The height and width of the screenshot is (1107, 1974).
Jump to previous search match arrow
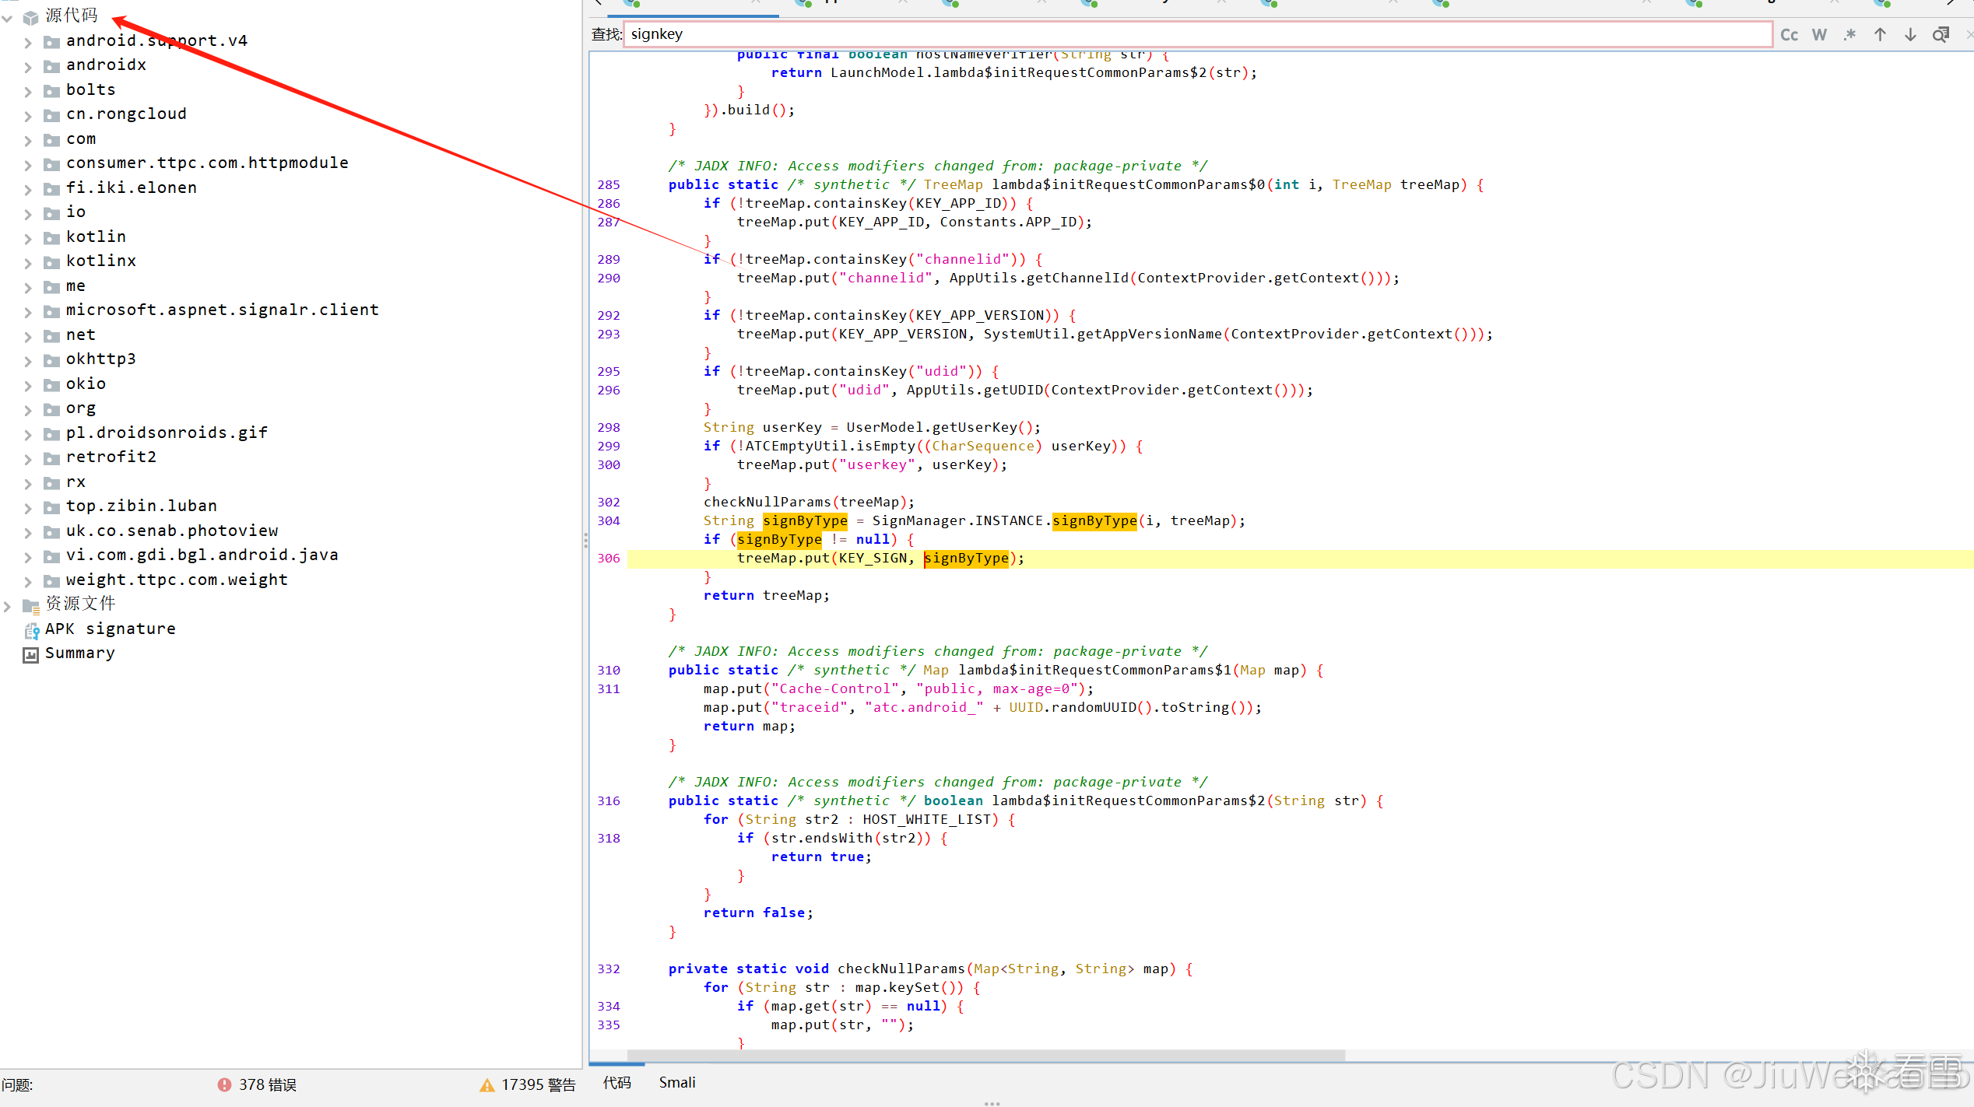click(1880, 35)
